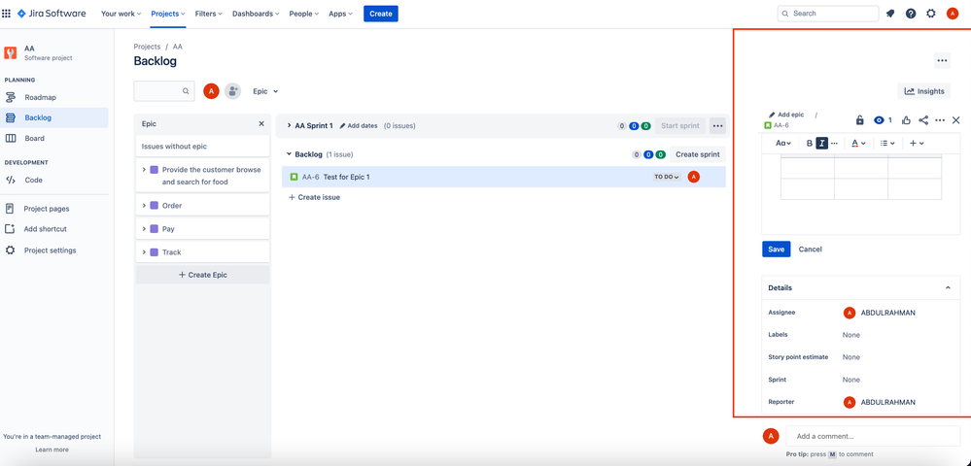Open the TO DO status dropdown
This screenshot has height=466, width=971.
[x=667, y=177]
